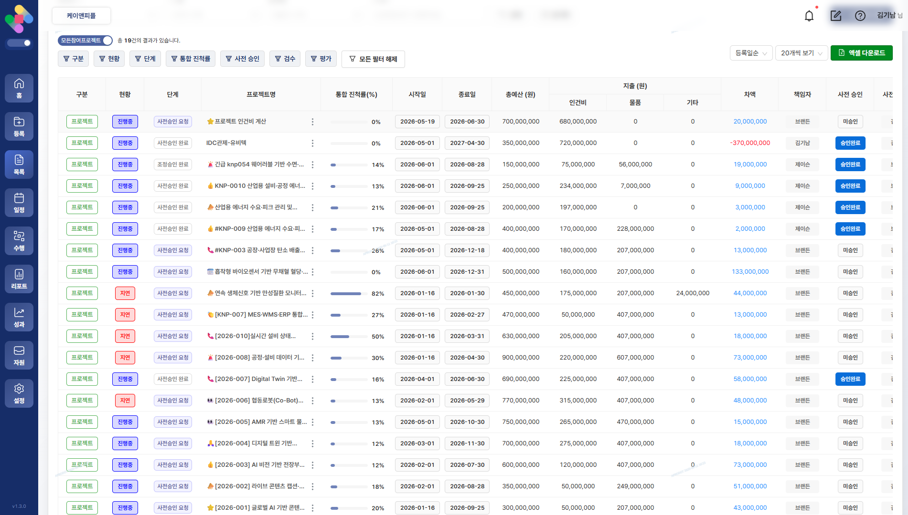This screenshot has height=515, width=908.
Task: Click the 조정승인 완료 stage badge
Action: point(173,165)
